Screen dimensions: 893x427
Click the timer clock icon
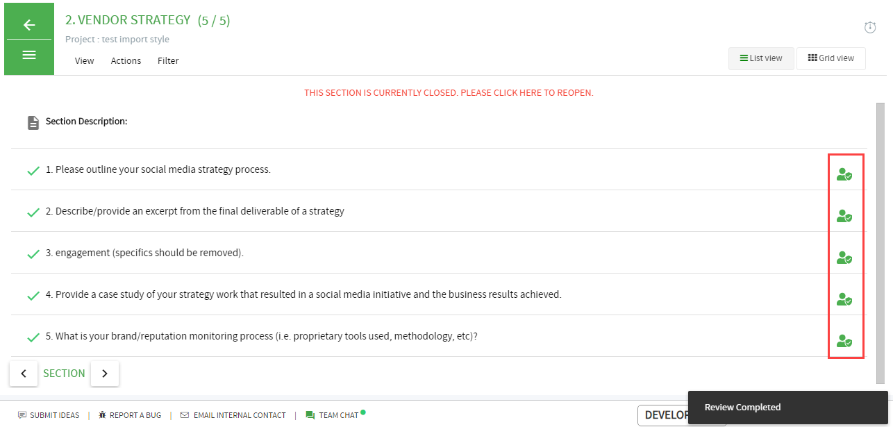click(x=870, y=27)
